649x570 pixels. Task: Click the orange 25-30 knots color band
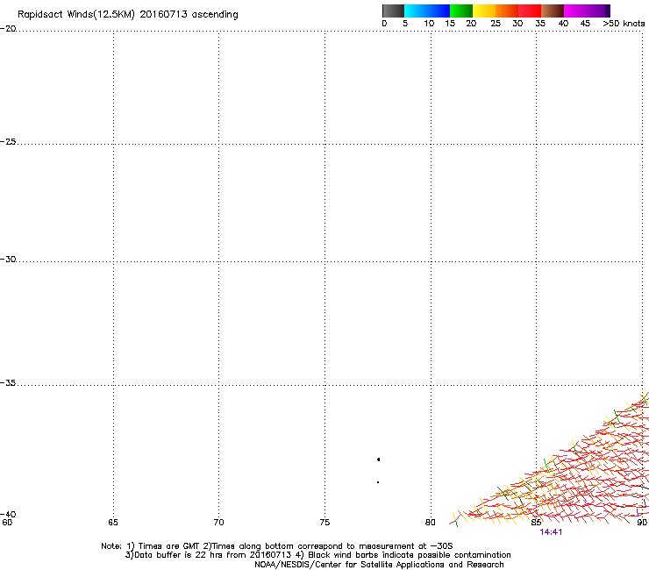(x=507, y=11)
